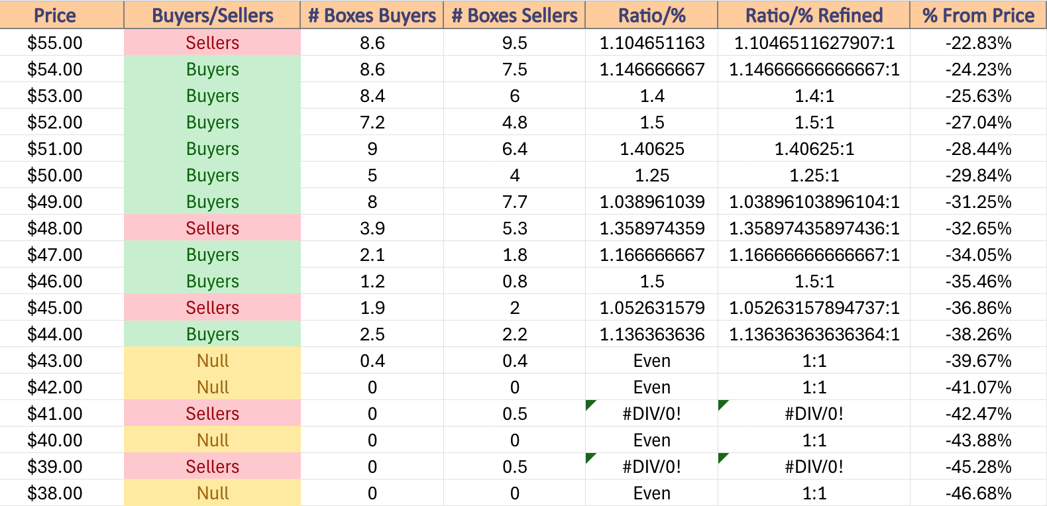1047x506 pixels.
Task: Click the # Boxes Buyers header
Action: (372, 15)
